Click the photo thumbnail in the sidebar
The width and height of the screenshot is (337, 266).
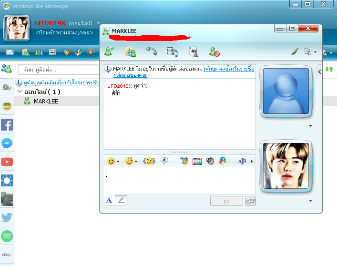(7, 199)
